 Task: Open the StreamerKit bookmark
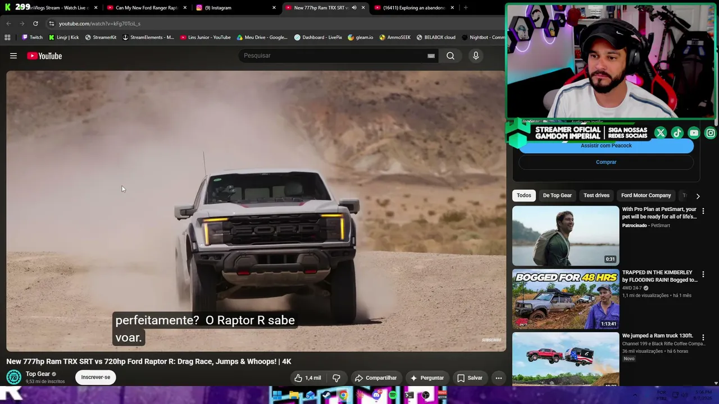[101, 38]
